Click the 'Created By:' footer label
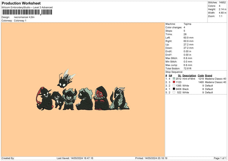The height and width of the screenshot is (161, 228). tap(8, 158)
